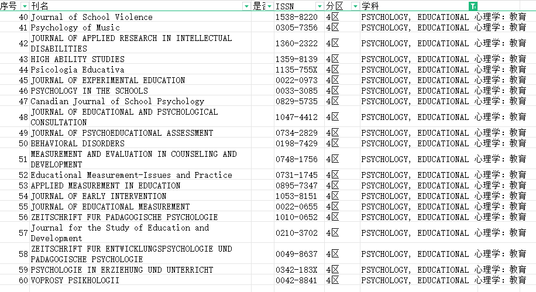536x292 pixels.
Task: Select cell Journal for the Study of Education and Development
Action: [140, 233]
